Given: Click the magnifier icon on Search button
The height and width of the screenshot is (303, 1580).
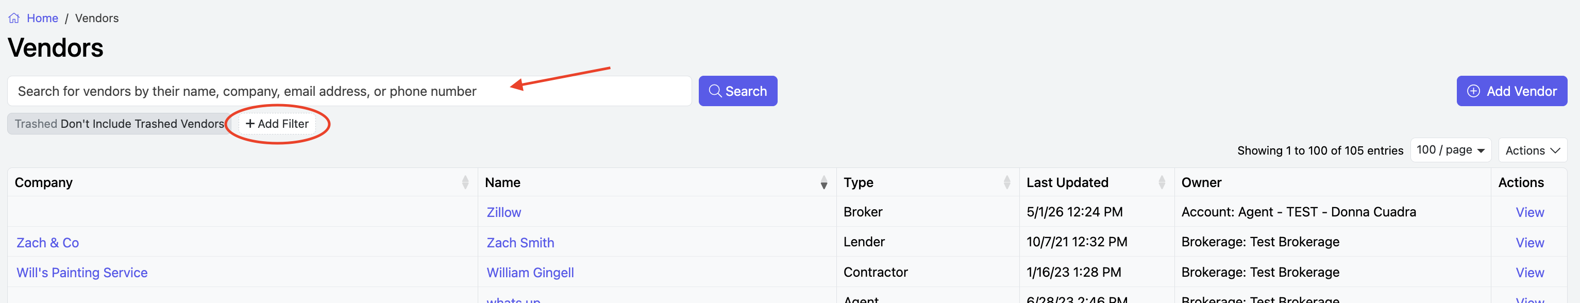Looking at the screenshot, I should (715, 91).
